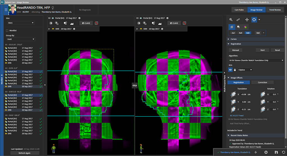The image size is (287, 156).
Task: Show histogram for panel 03
Action: coord(160,23)
